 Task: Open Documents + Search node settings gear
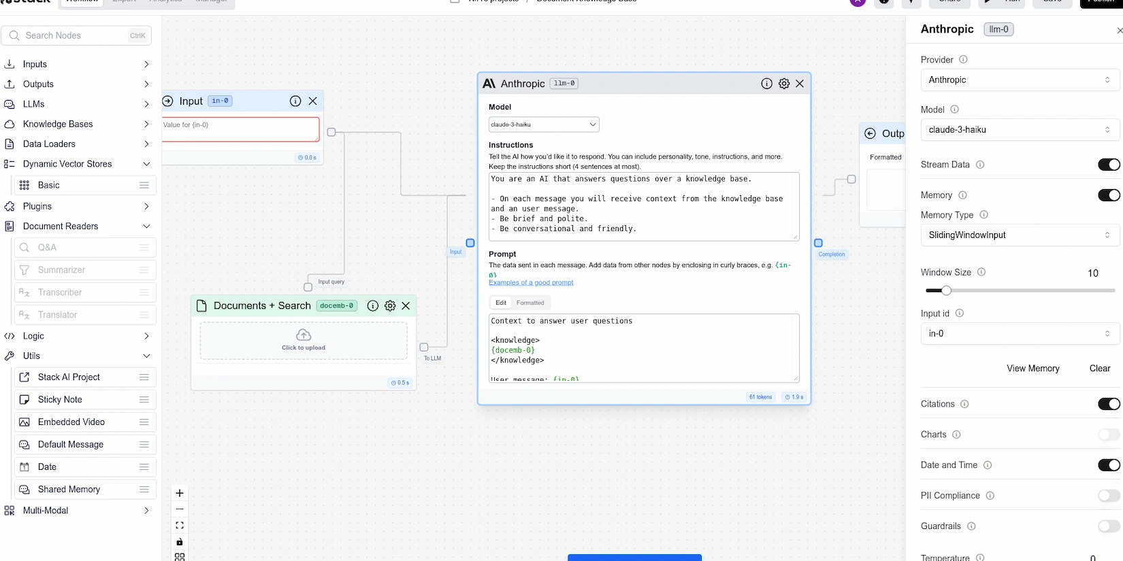click(390, 306)
